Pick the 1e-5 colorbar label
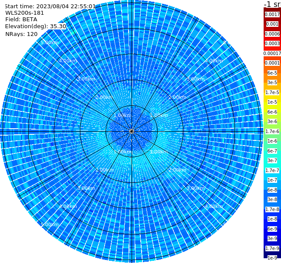 point(272,102)
